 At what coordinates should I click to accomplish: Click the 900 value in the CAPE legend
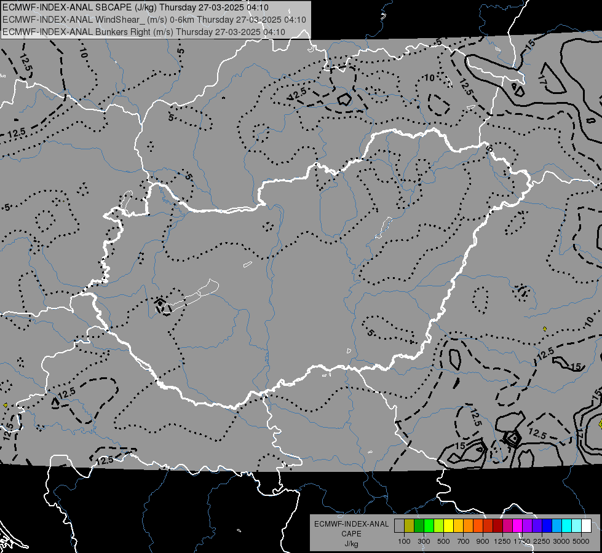pyautogui.click(x=483, y=541)
